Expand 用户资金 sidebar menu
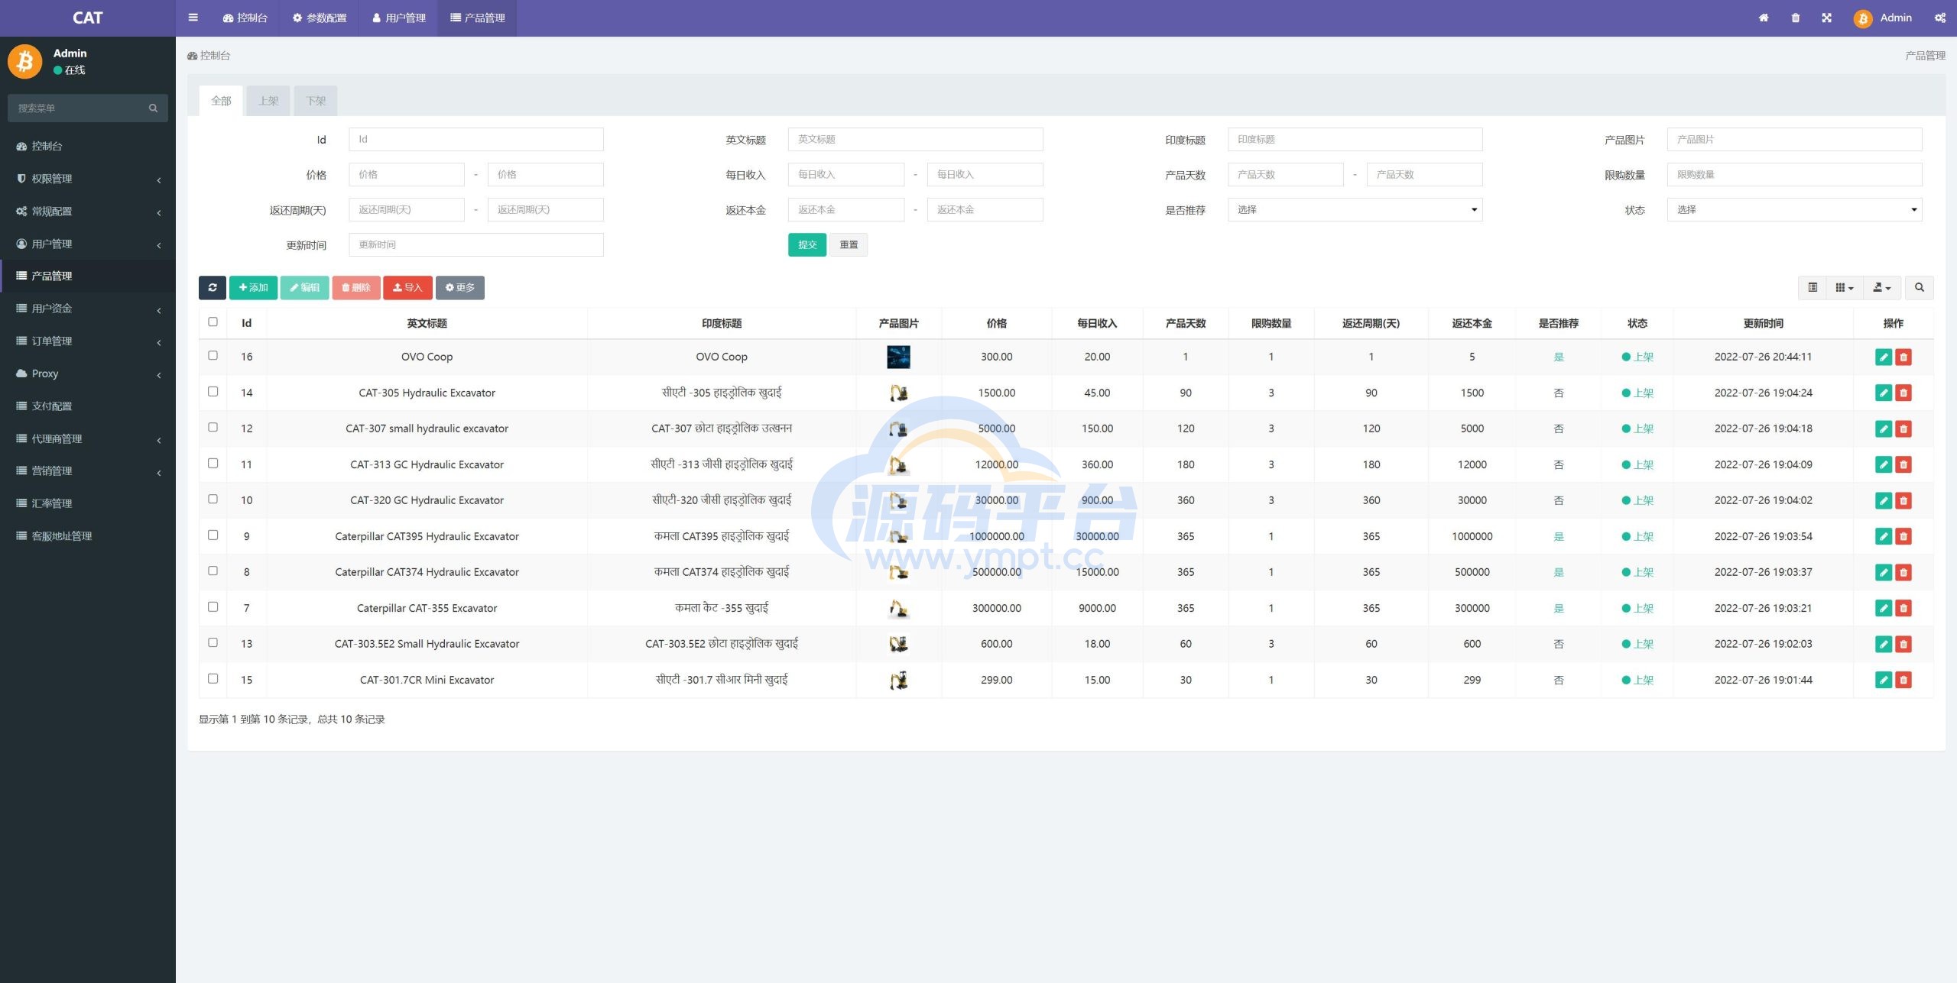 point(88,309)
